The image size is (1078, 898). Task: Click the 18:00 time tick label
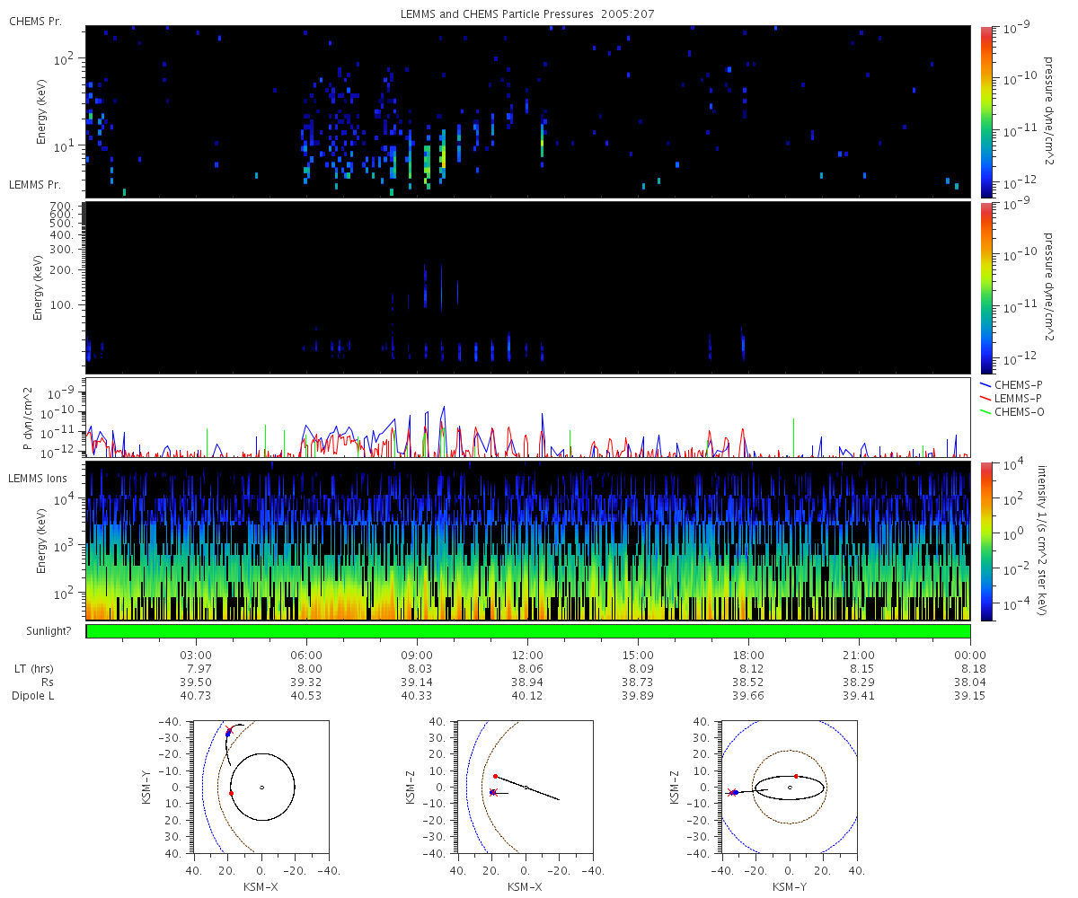coord(748,655)
